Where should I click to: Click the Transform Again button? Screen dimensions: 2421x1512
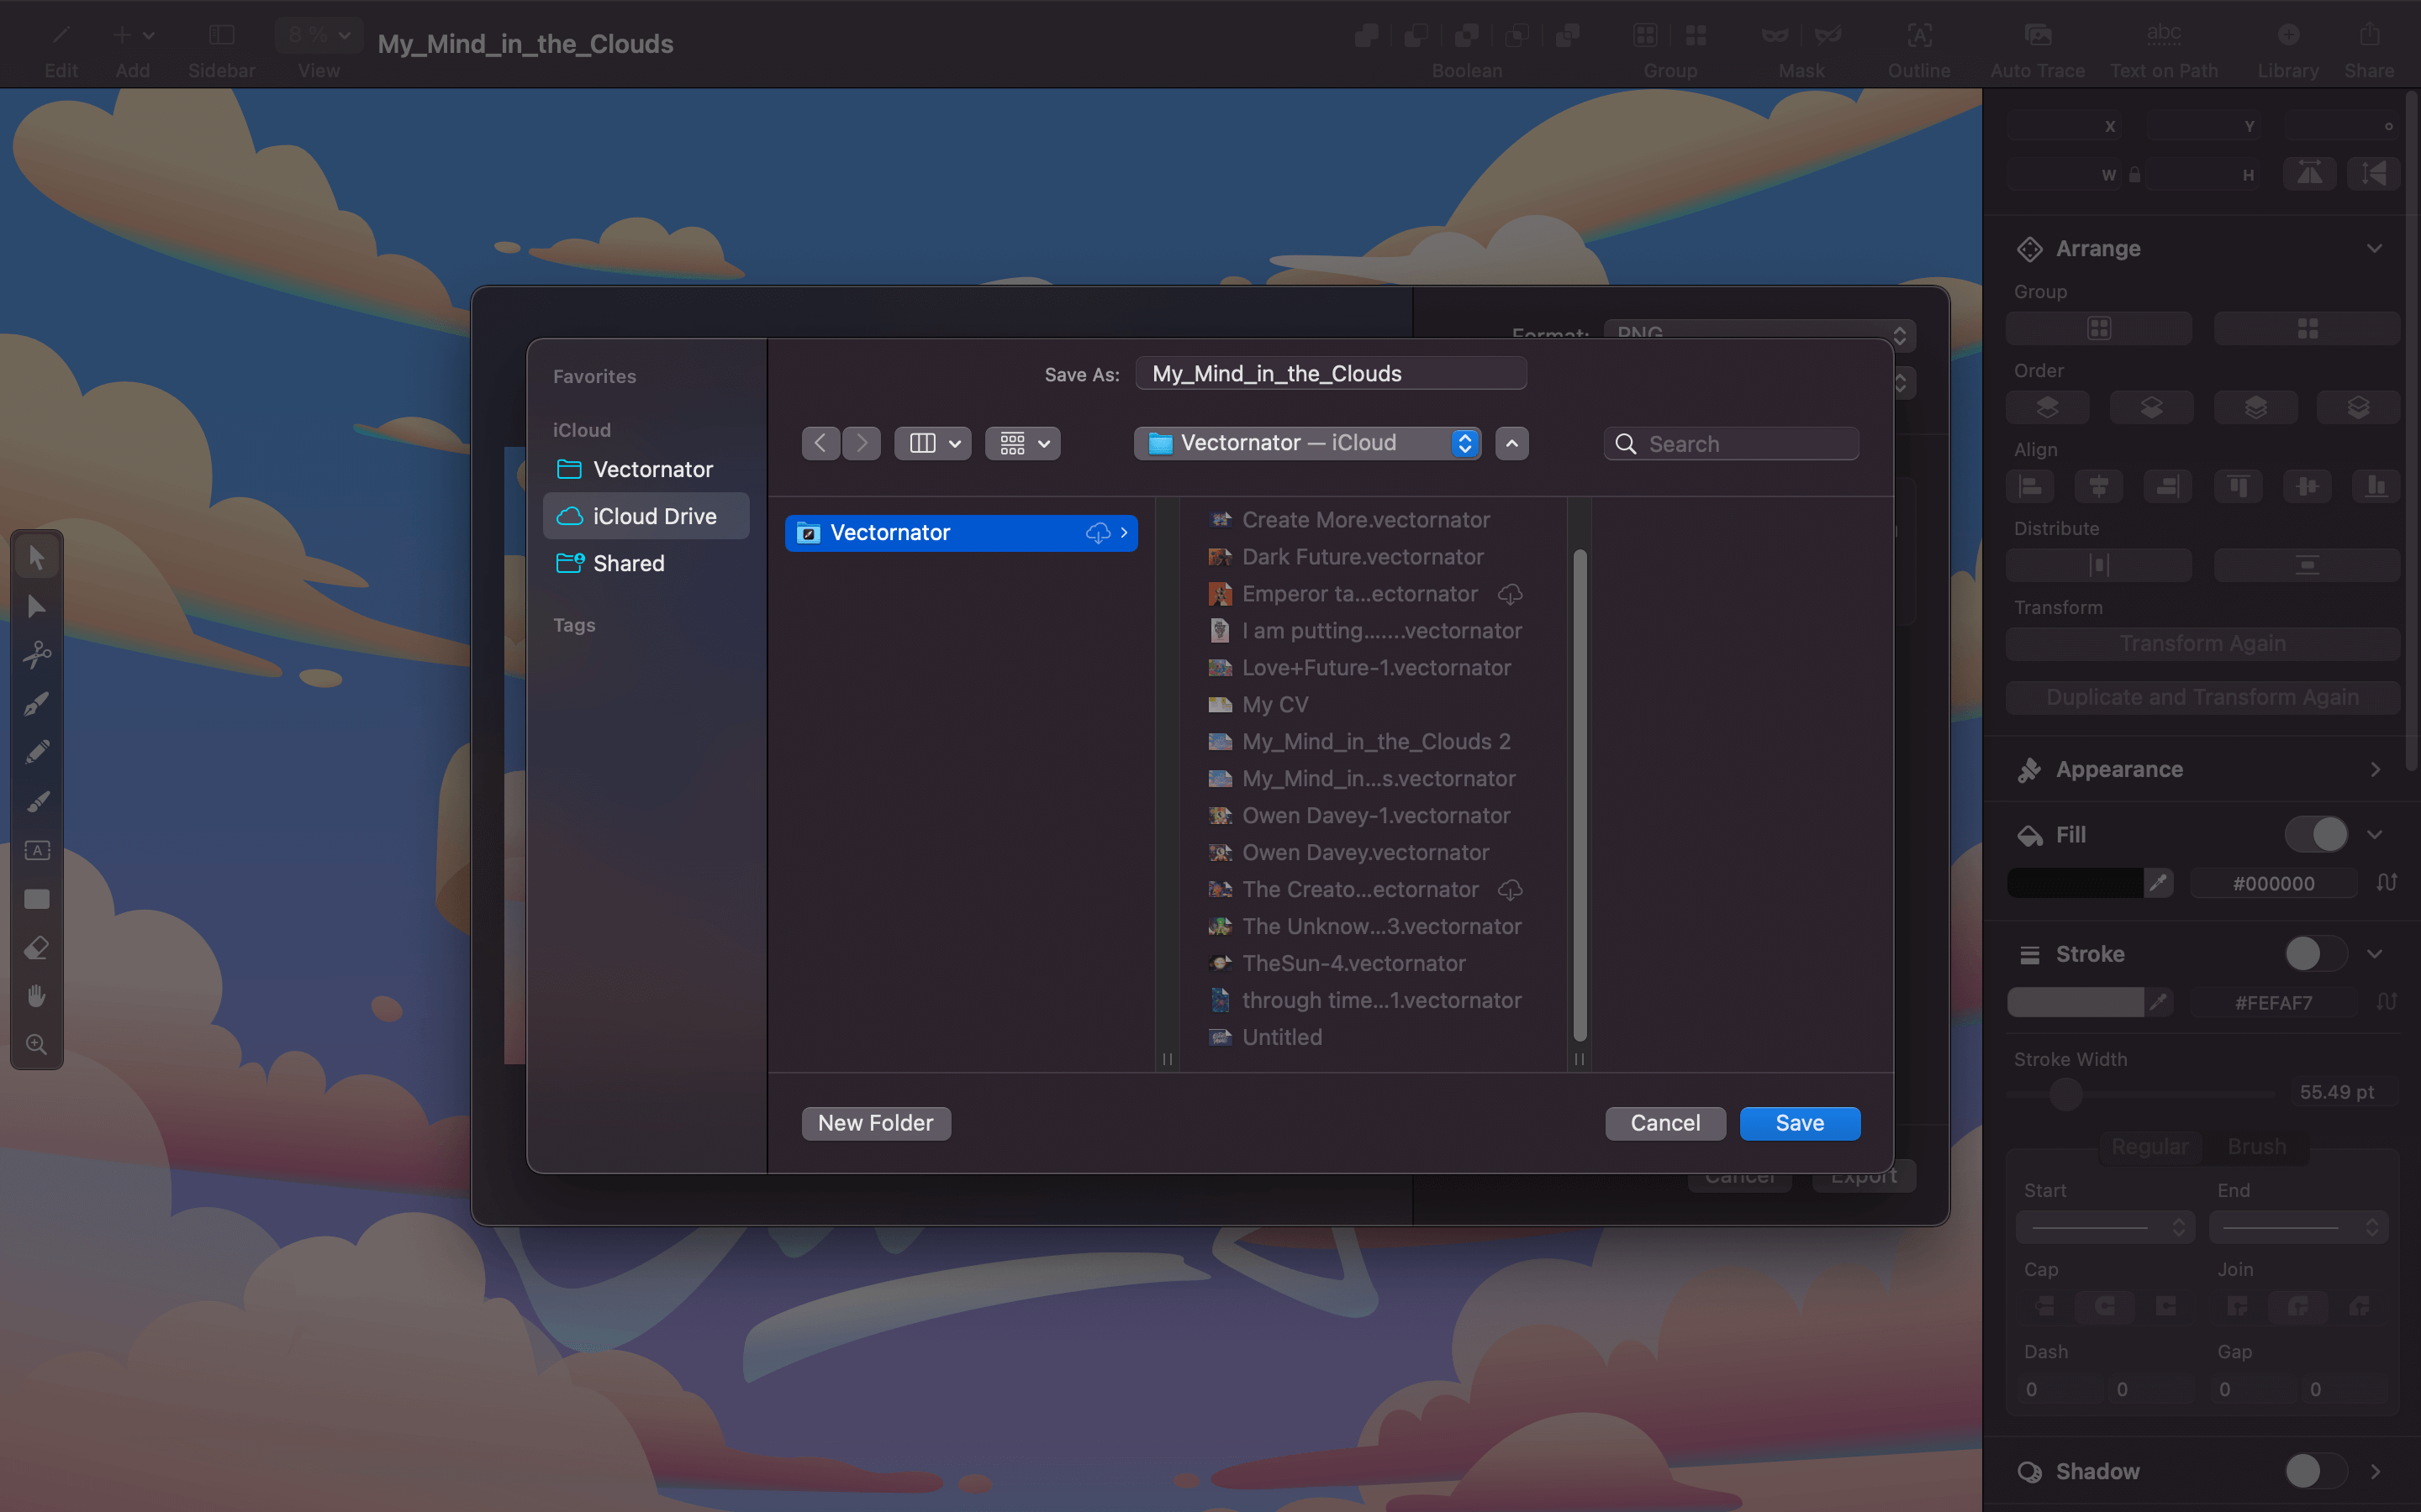click(x=2203, y=643)
